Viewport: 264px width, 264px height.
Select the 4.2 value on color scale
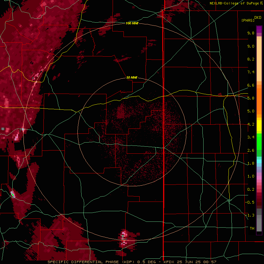coord(251,124)
